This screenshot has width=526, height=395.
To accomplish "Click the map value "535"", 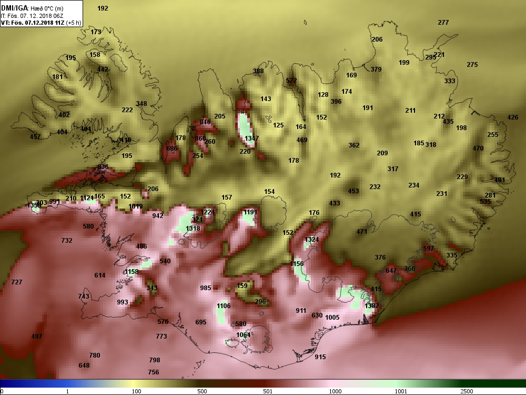I will coord(485,202).
